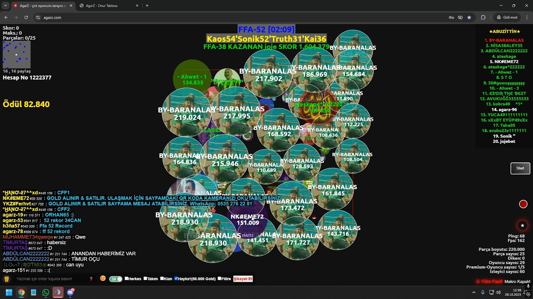Click the Ödül 82.840 reward text
533x299 pixels.
26,104
